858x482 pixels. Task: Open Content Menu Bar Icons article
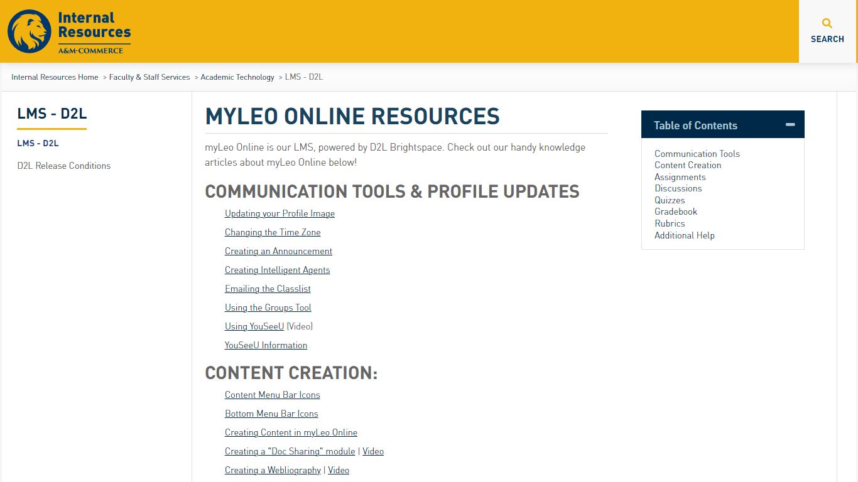[273, 395]
